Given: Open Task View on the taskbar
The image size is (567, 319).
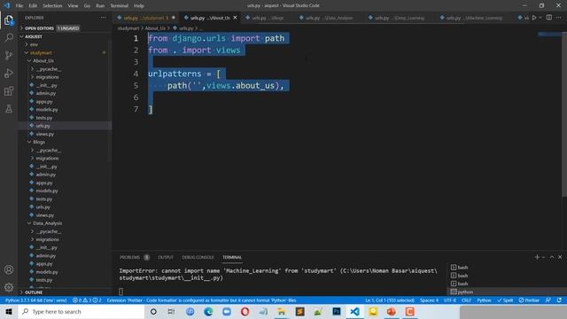Looking at the screenshot, I should point(171,311).
